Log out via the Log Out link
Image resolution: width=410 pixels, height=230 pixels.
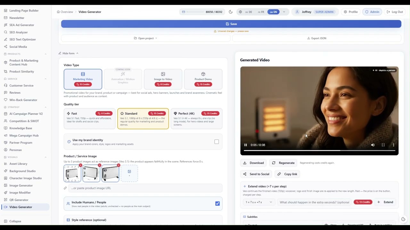(x=395, y=12)
